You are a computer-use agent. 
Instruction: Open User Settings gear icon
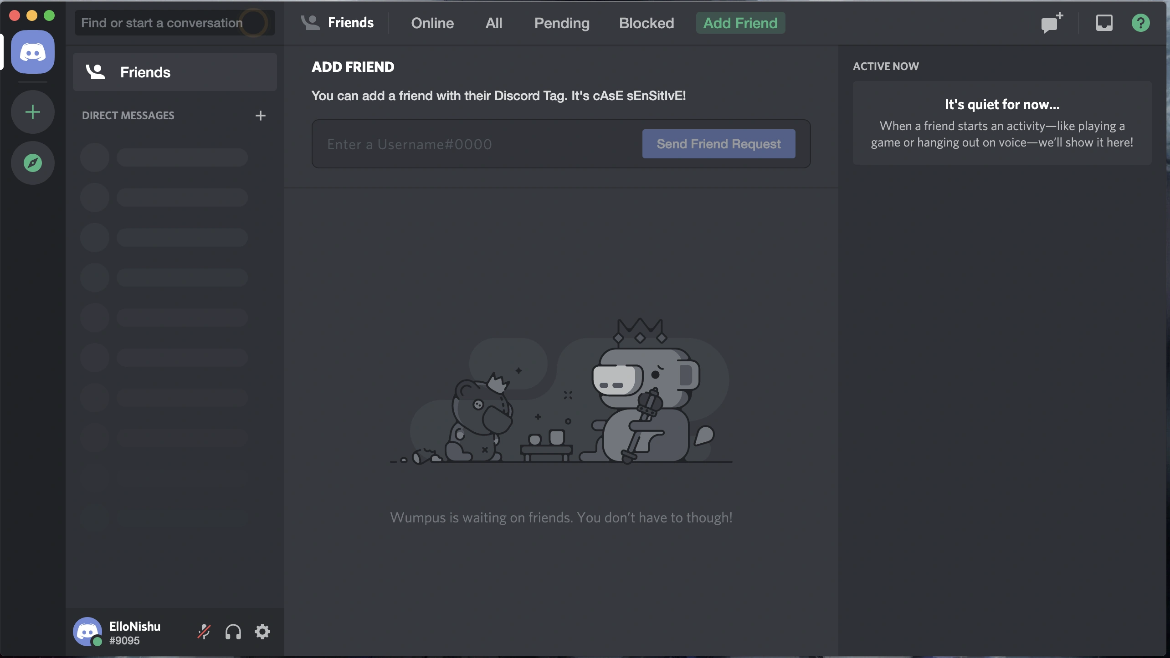pyautogui.click(x=262, y=632)
